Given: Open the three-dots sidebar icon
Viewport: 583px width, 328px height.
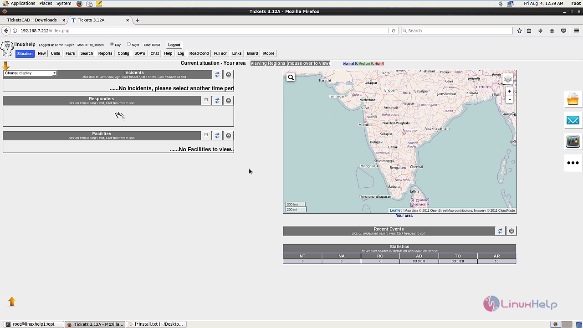Looking at the screenshot, I should 573,163.
